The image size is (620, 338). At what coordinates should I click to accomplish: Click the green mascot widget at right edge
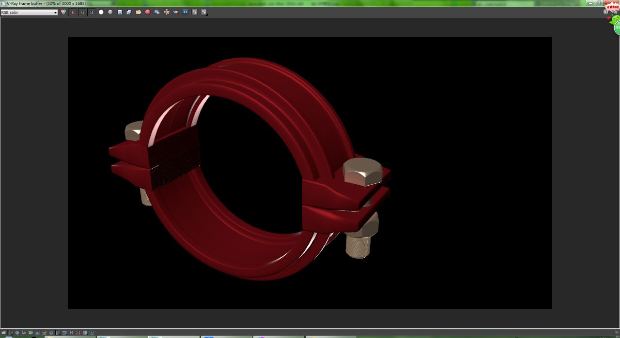tap(615, 24)
